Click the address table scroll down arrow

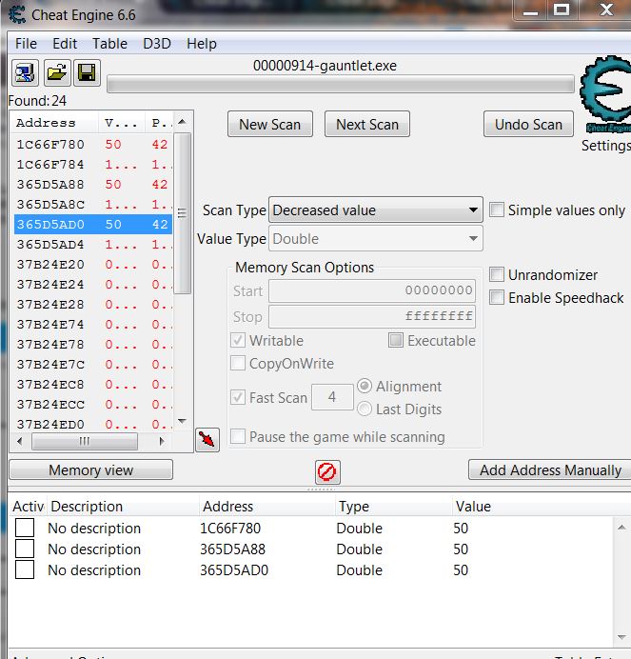click(x=621, y=637)
